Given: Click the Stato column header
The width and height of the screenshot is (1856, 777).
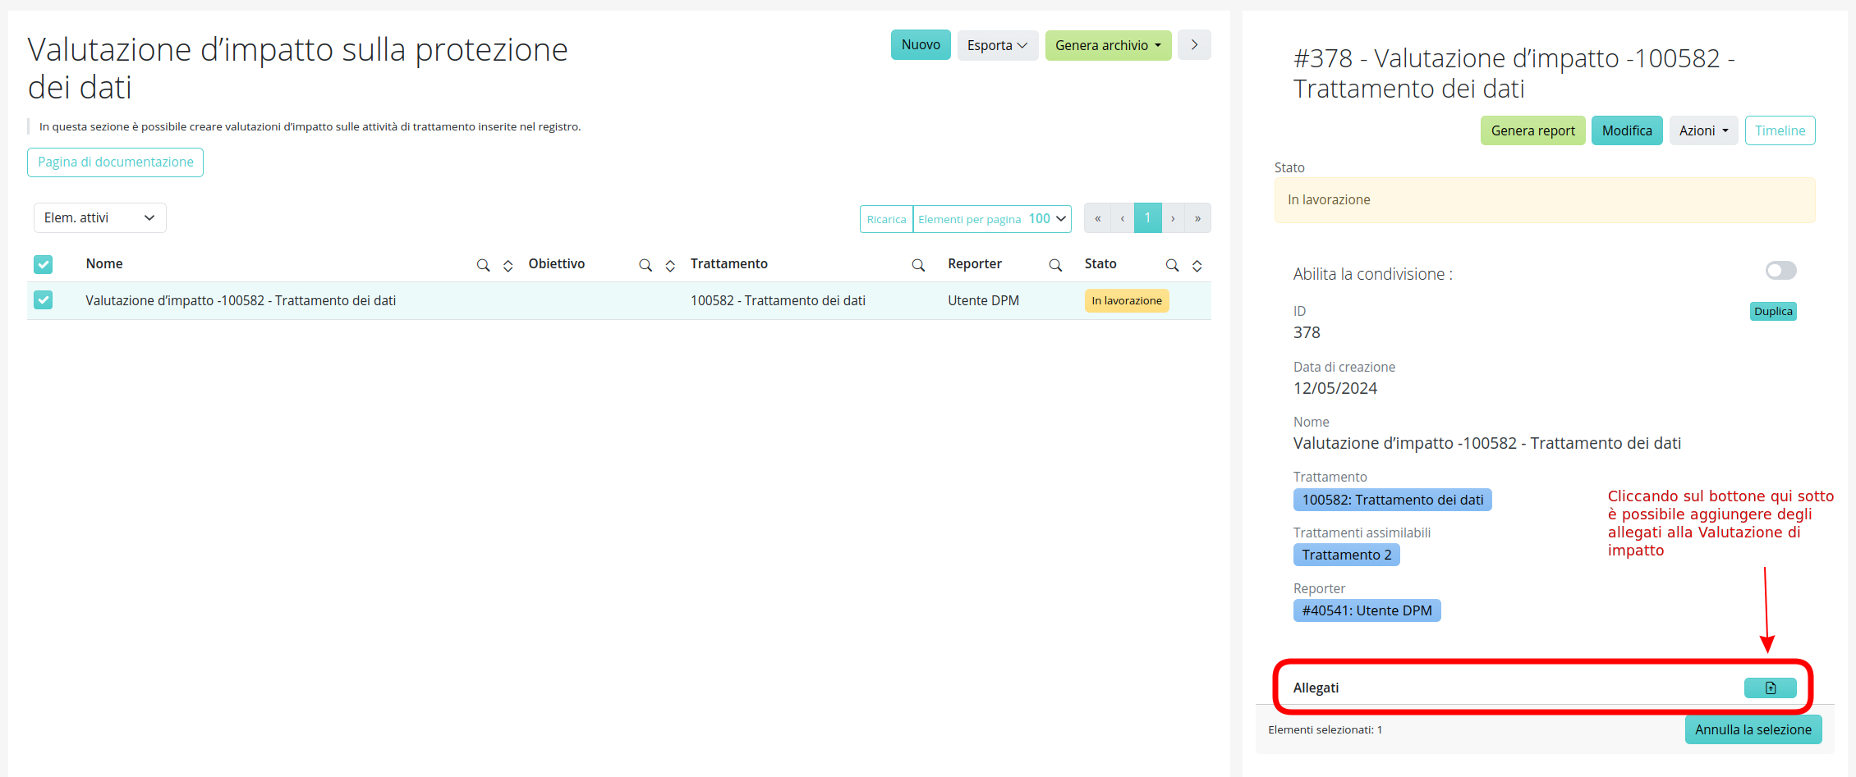Looking at the screenshot, I should pos(1100,263).
